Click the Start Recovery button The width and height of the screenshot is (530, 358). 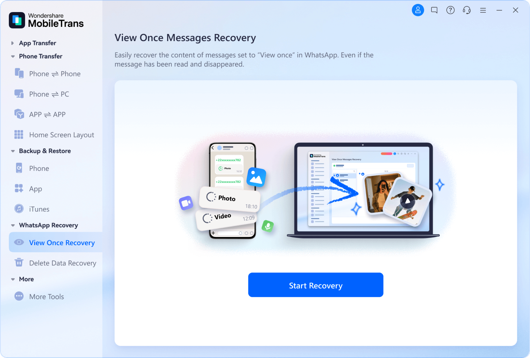[316, 285]
